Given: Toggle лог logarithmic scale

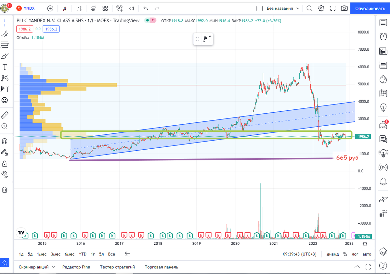Looking at the screenshot, I should pyautogui.click(x=355, y=254).
